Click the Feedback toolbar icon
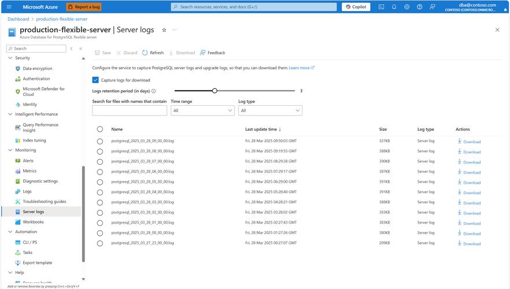This screenshot has width=510, height=289. click(x=202, y=53)
